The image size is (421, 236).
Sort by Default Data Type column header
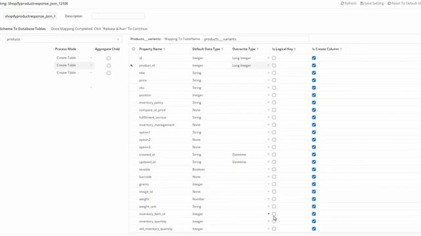tap(206, 49)
